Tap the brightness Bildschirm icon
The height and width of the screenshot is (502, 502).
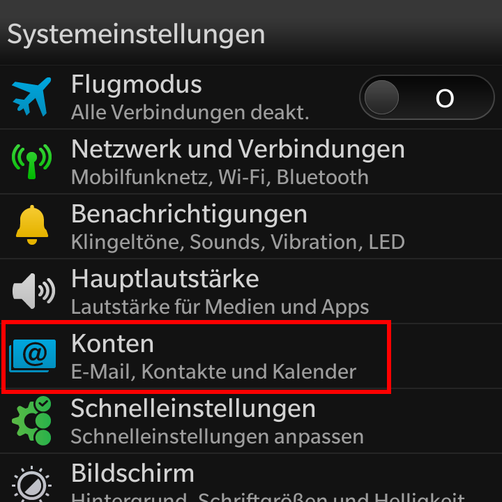pos(31,484)
